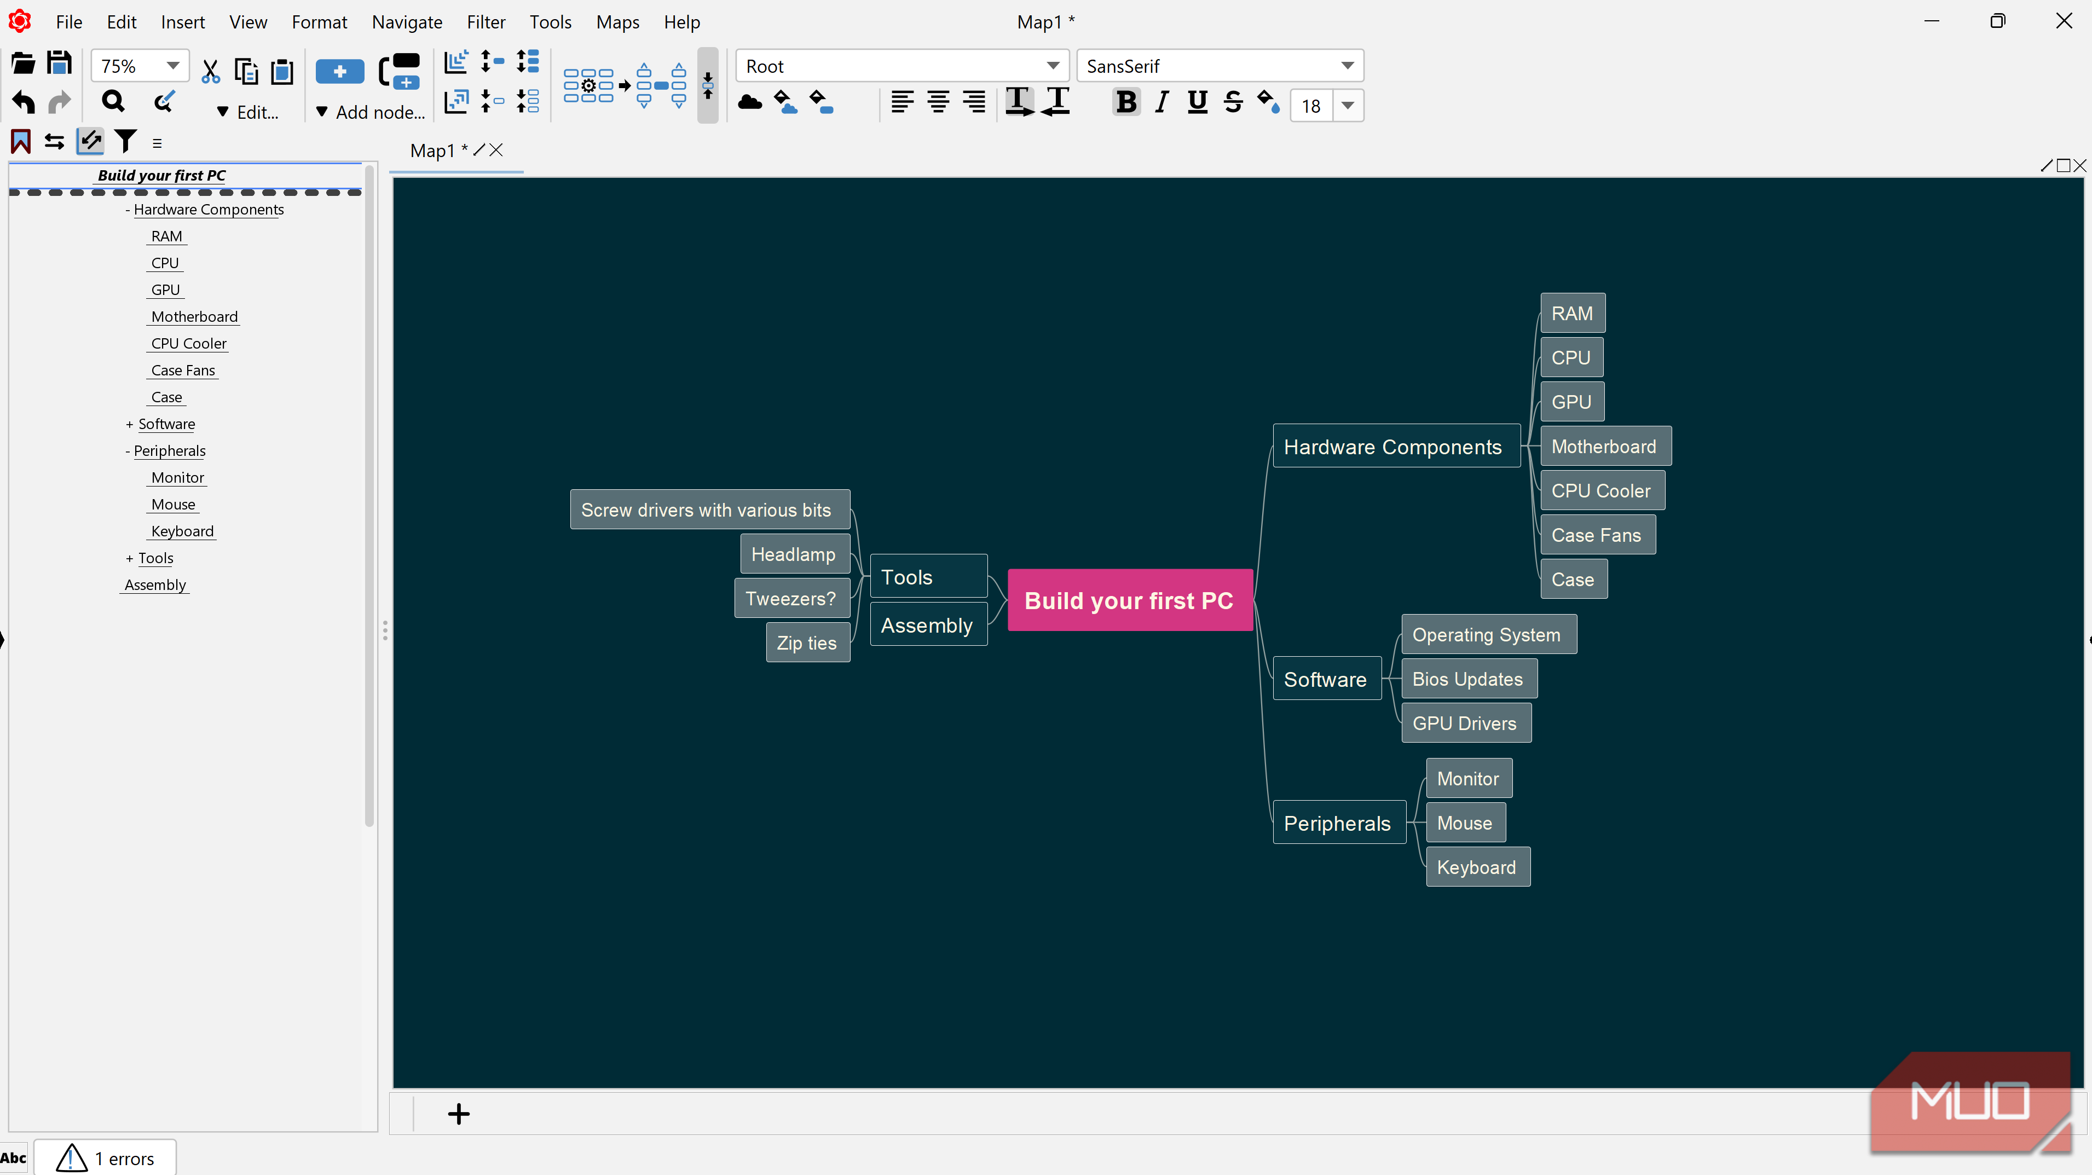Open the Maps menu
Viewport: 2092px width, 1175px height.
[x=617, y=22]
